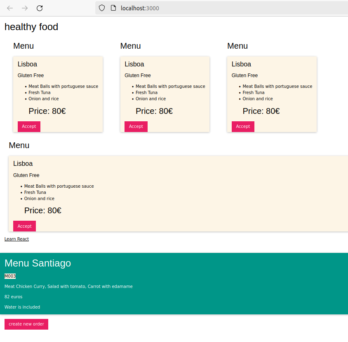Click the Menu Santiago heading
Image resolution: width=348 pixels, height=342 pixels.
click(38, 263)
